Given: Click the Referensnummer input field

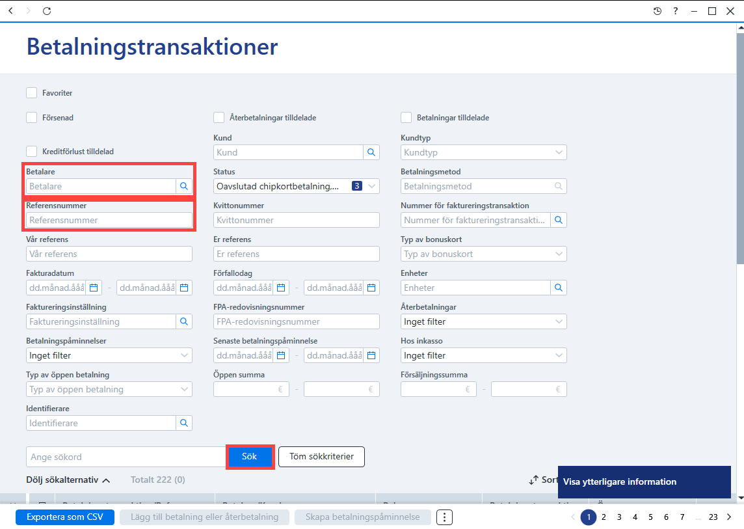Looking at the screenshot, I should (109, 220).
